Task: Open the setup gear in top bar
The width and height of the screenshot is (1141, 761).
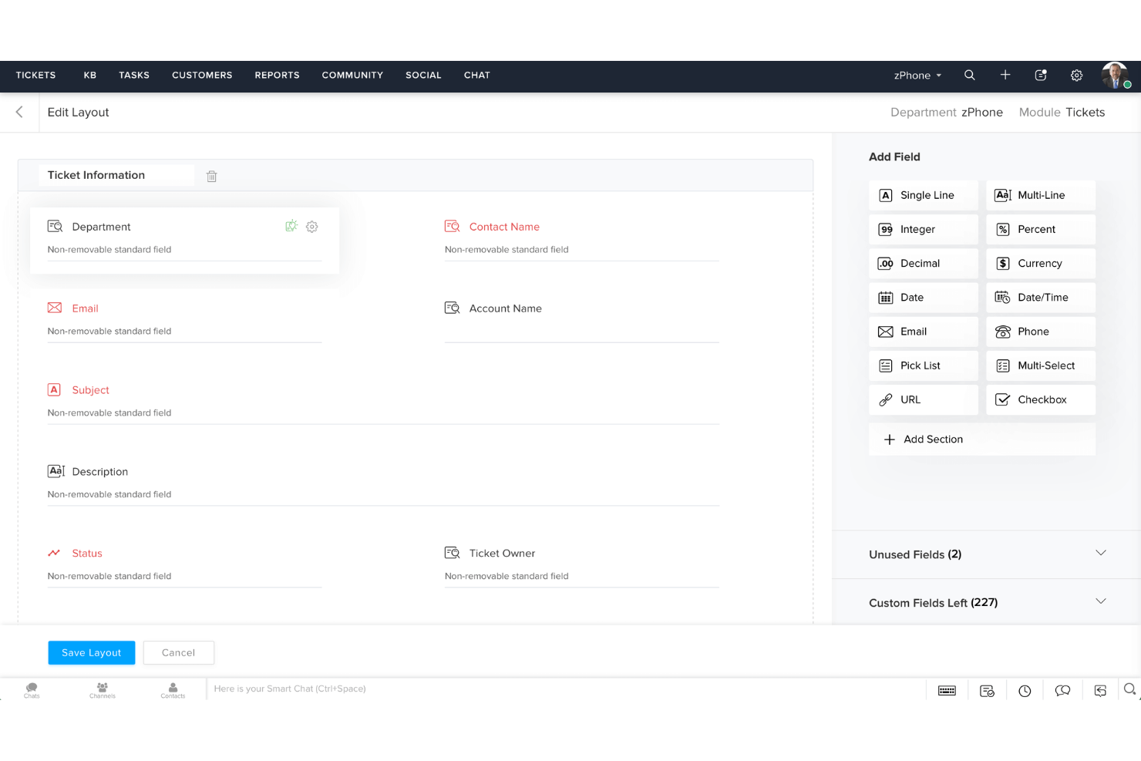Action: [x=1076, y=76]
